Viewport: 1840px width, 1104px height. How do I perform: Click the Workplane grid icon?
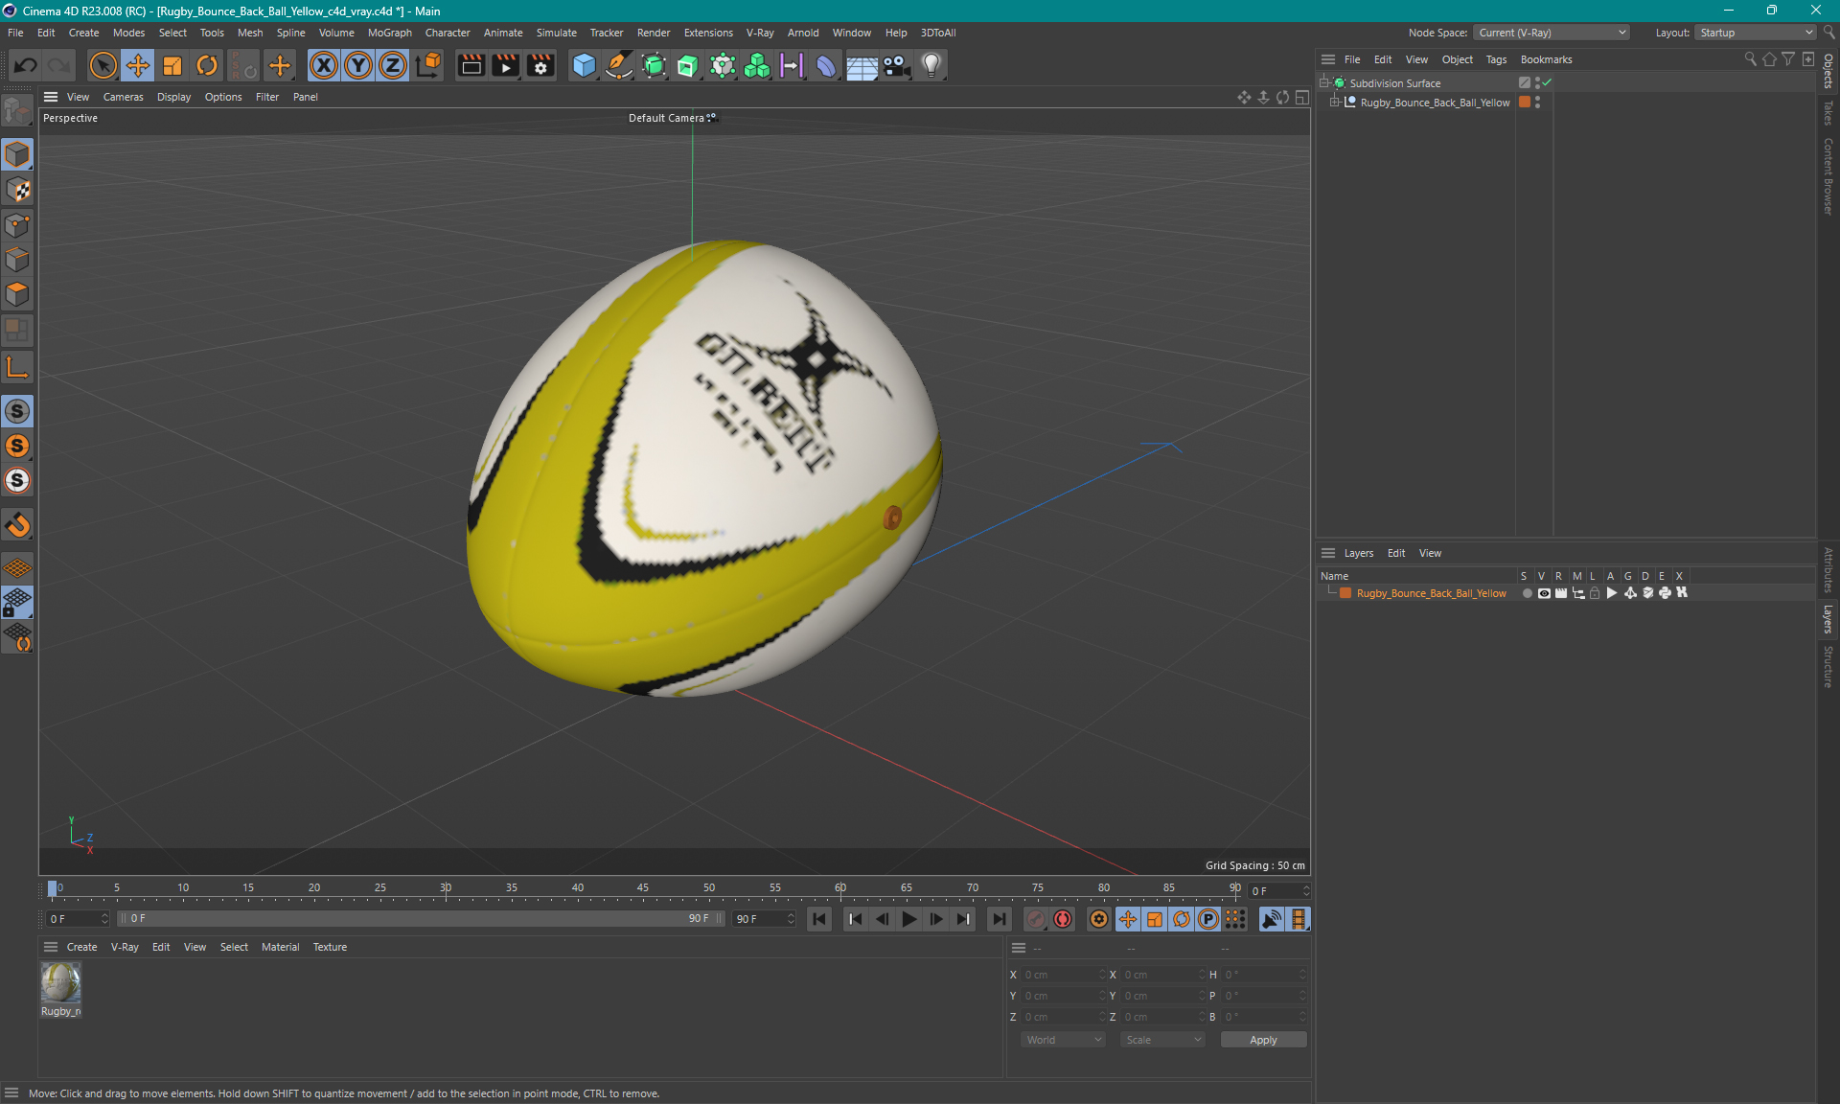pyautogui.click(x=17, y=567)
